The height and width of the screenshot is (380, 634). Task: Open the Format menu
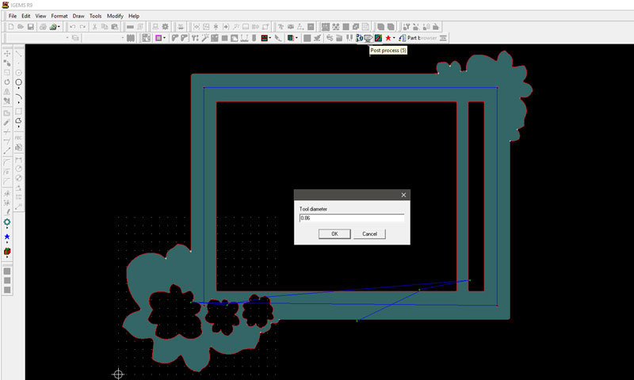(59, 16)
